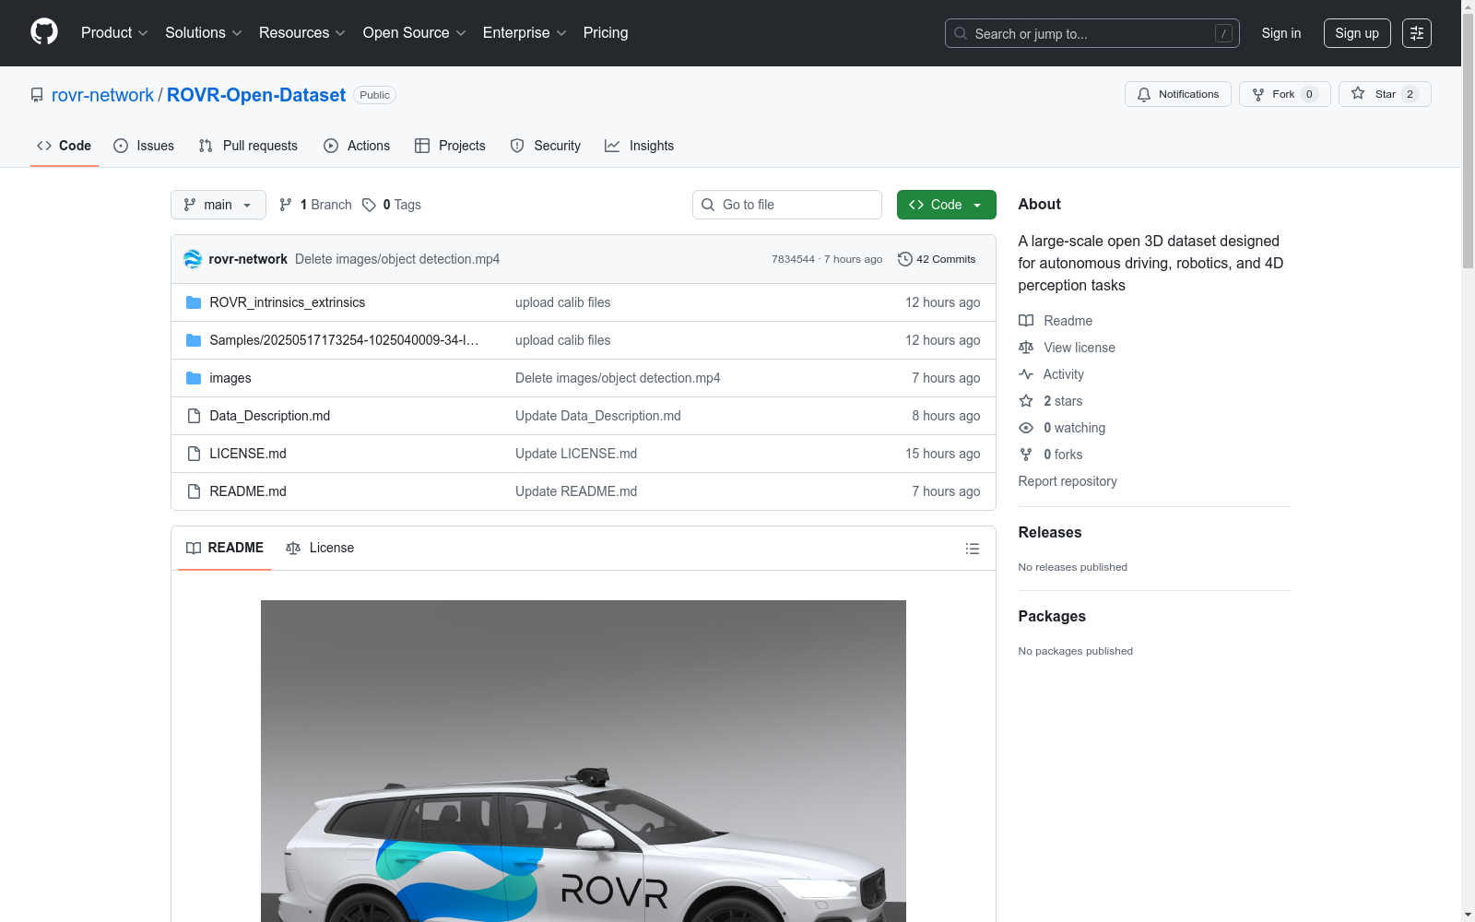Click the Data_Description.md file icon

[194, 416]
